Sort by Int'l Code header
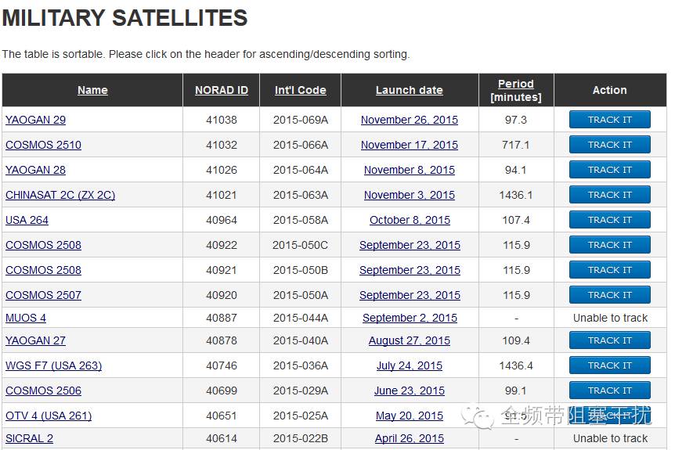The image size is (675, 450). click(300, 90)
